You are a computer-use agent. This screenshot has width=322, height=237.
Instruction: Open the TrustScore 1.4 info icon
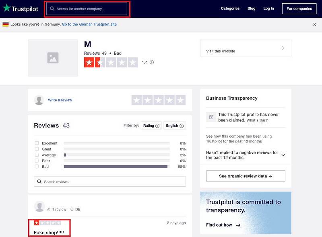pyautogui.click(x=152, y=62)
